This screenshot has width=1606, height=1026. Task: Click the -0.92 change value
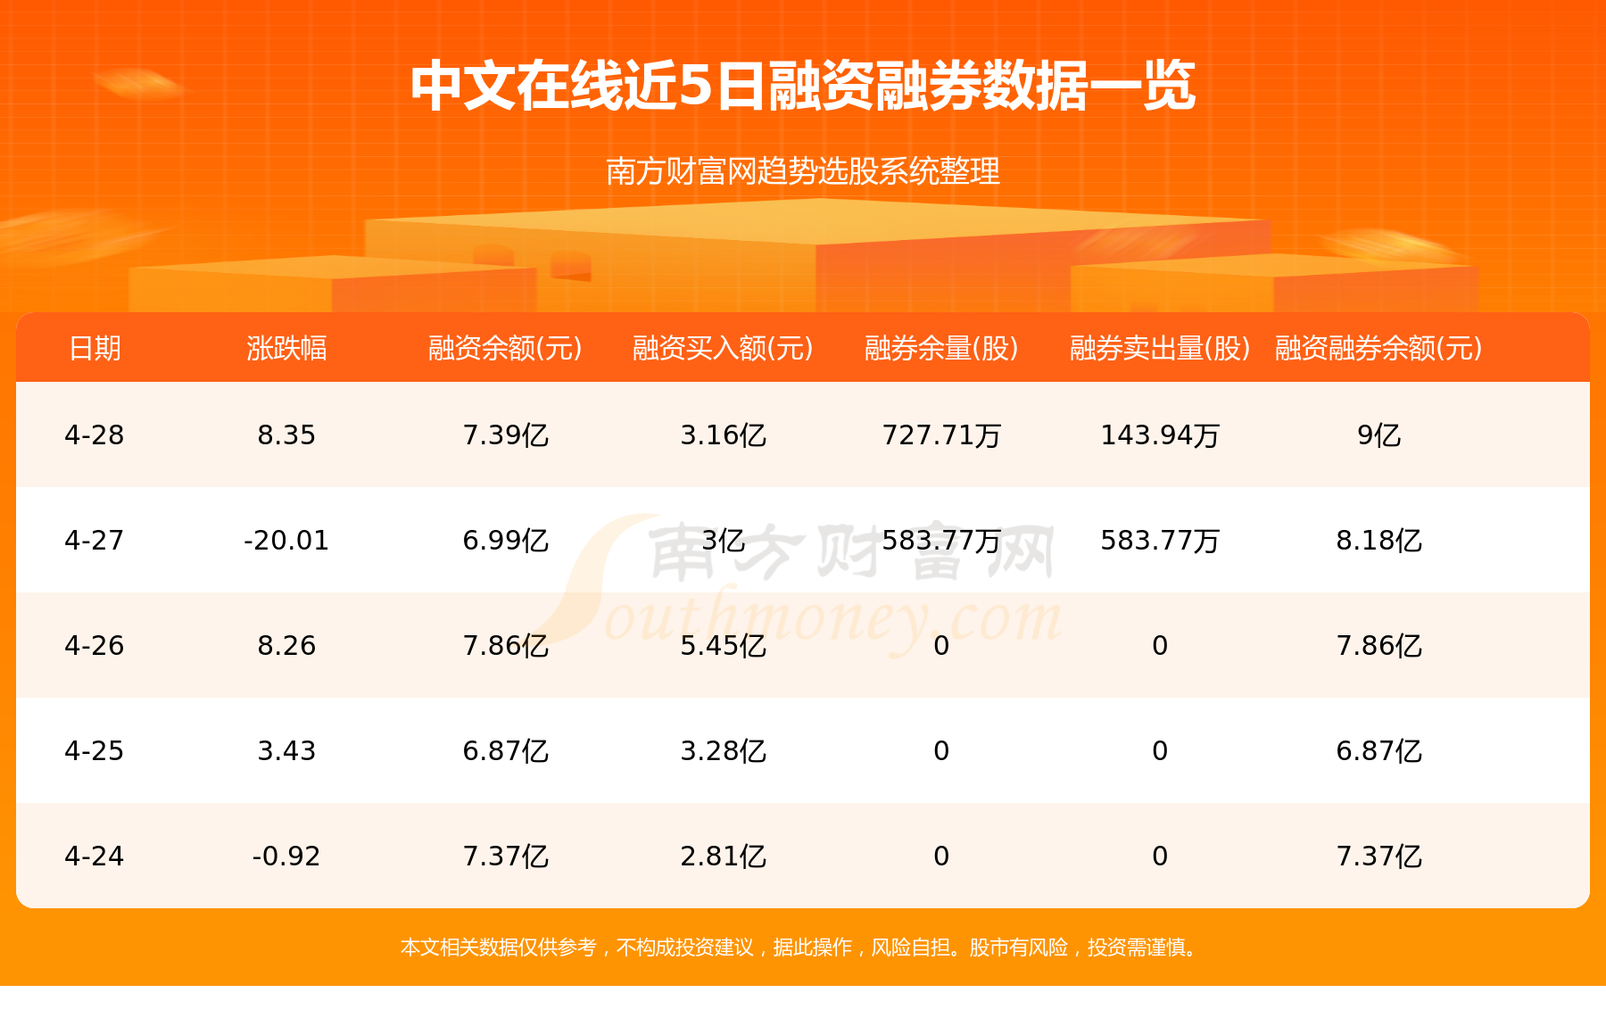[286, 856]
